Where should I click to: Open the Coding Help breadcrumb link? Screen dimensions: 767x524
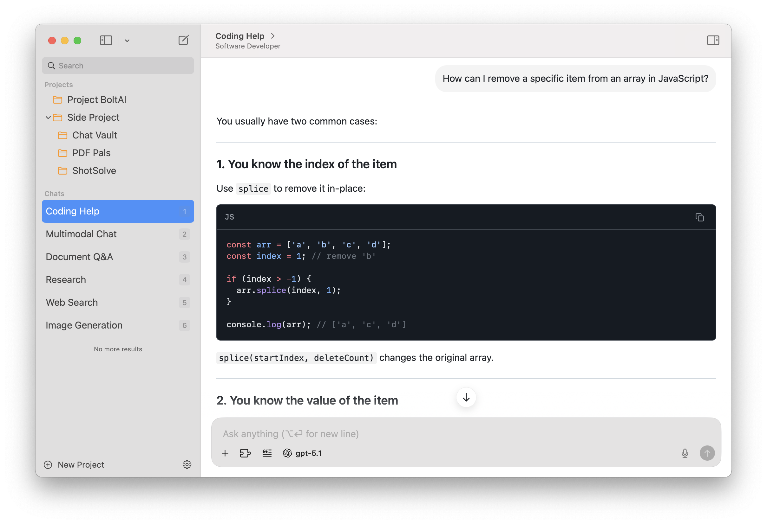(240, 35)
